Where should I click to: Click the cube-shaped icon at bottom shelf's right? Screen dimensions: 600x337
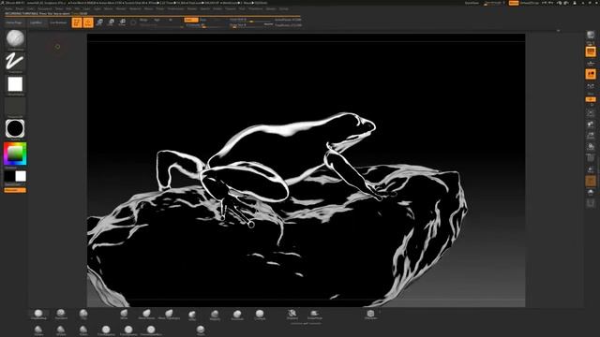tap(370, 315)
